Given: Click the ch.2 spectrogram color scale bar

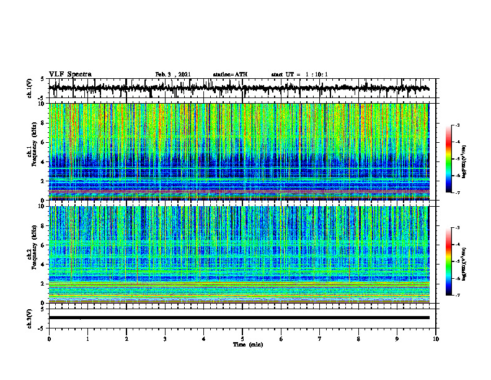Looking at the screenshot, I should coord(448,261).
